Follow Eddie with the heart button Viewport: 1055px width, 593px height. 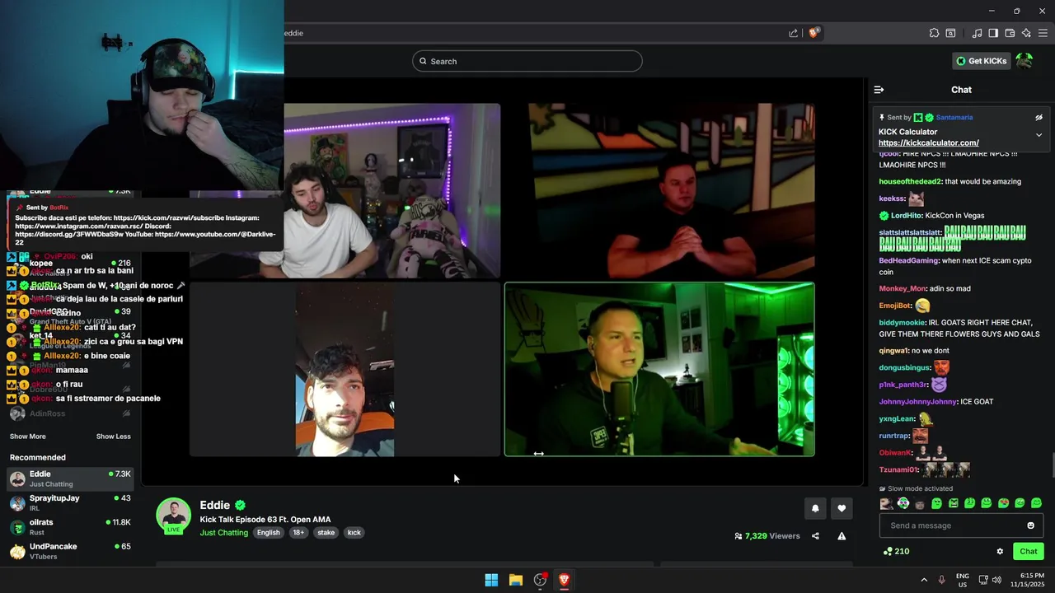point(842,508)
